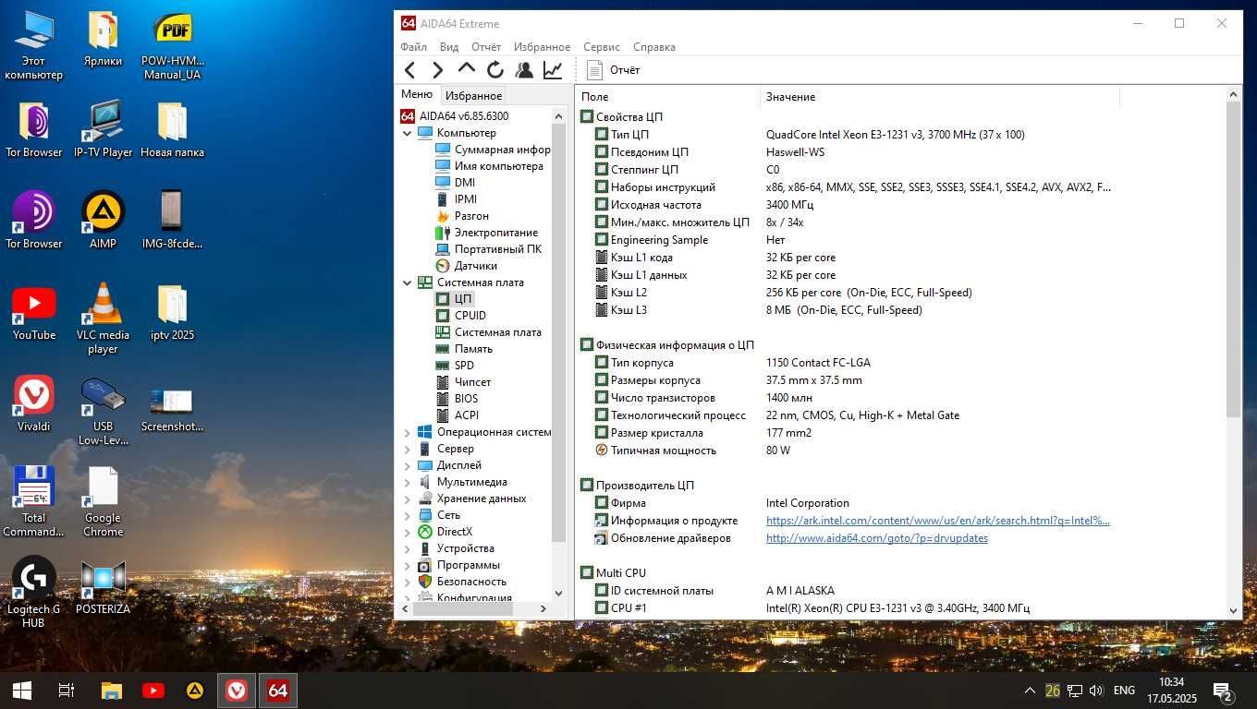Image resolution: width=1257 pixels, height=709 pixels.
Task: Open the AIMP desktop shortcut
Action: (x=103, y=222)
